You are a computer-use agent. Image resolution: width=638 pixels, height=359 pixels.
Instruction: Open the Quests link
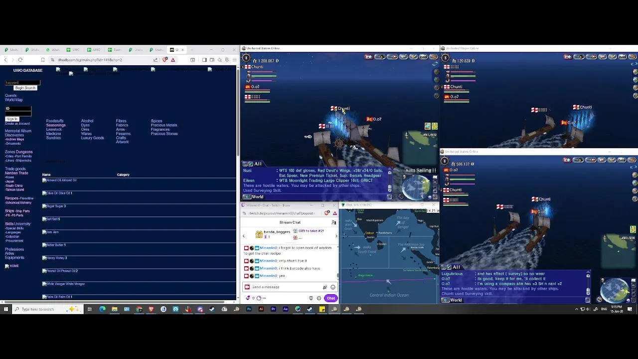tap(10, 96)
